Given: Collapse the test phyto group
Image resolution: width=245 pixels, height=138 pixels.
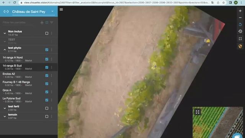Looking at the screenshot, I should click(x=5, y=50).
